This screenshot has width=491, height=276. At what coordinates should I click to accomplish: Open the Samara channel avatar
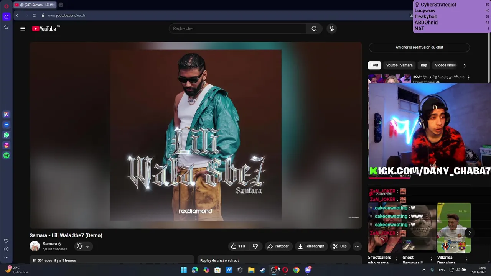35,246
